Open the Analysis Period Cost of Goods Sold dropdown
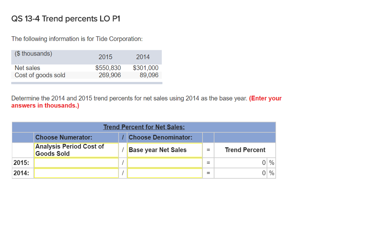The height and width of the screenshot is (229, 384). click(76, 150)
